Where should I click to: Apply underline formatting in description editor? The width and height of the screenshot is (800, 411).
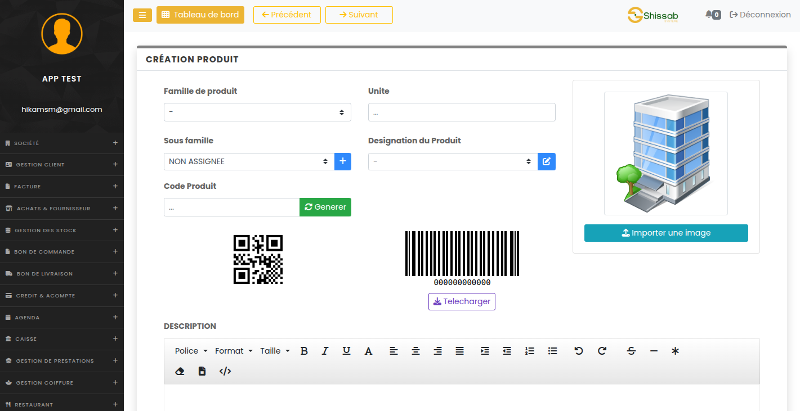tap(346, 351)
